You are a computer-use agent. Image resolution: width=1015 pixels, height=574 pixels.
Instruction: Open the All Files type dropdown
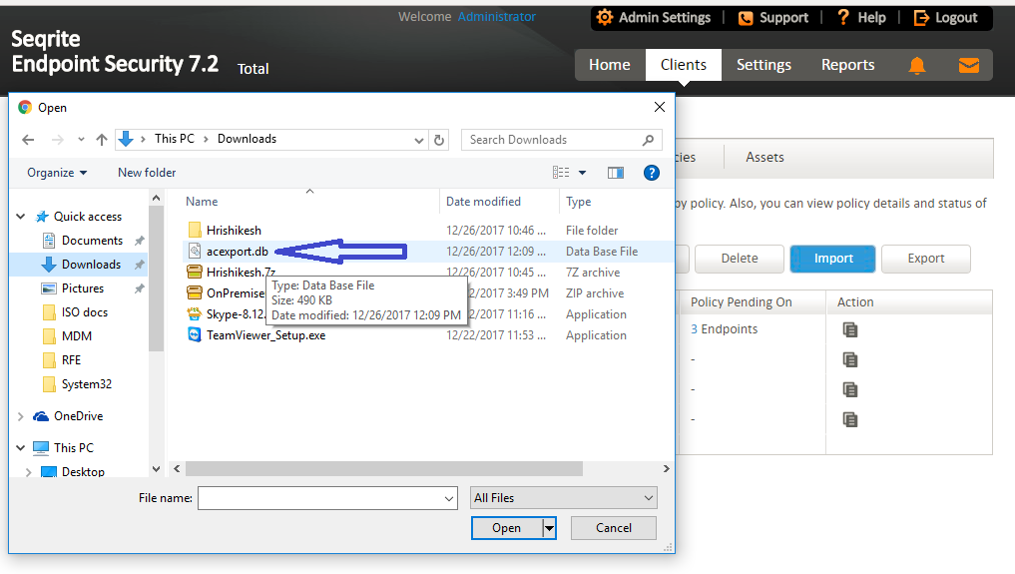[563, 498]
